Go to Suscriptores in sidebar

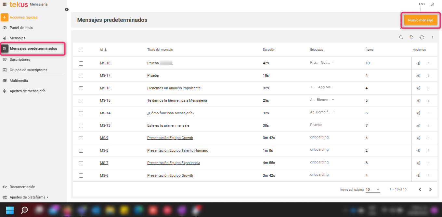20,59
